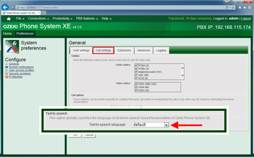The height and width of the screenshot is (157, 254).
Task: Open browser favorites star icon
Action: (245, 8)
